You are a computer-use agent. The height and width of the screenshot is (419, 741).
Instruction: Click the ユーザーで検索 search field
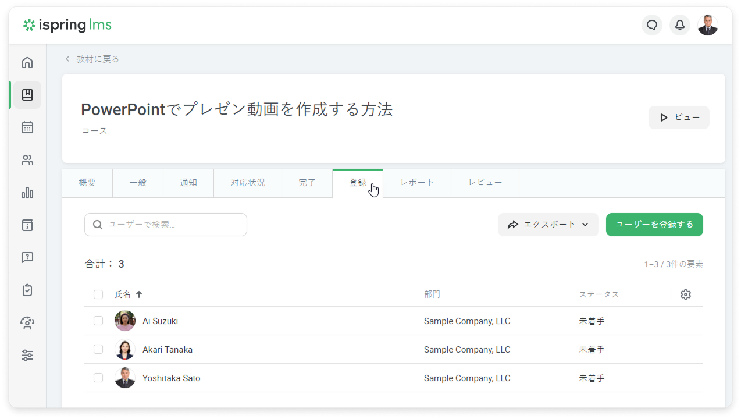pyautogui.click(x=166, y=225)
